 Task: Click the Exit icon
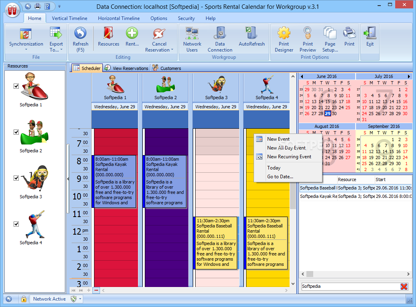[x=370, y=33]
